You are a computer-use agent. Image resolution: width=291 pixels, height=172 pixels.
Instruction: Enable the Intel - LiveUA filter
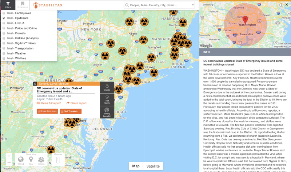pos(4,23)
